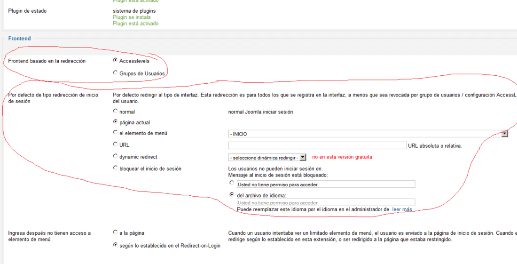
Task: Click the sistema de plugins text
Action: [x=134, y=11]
